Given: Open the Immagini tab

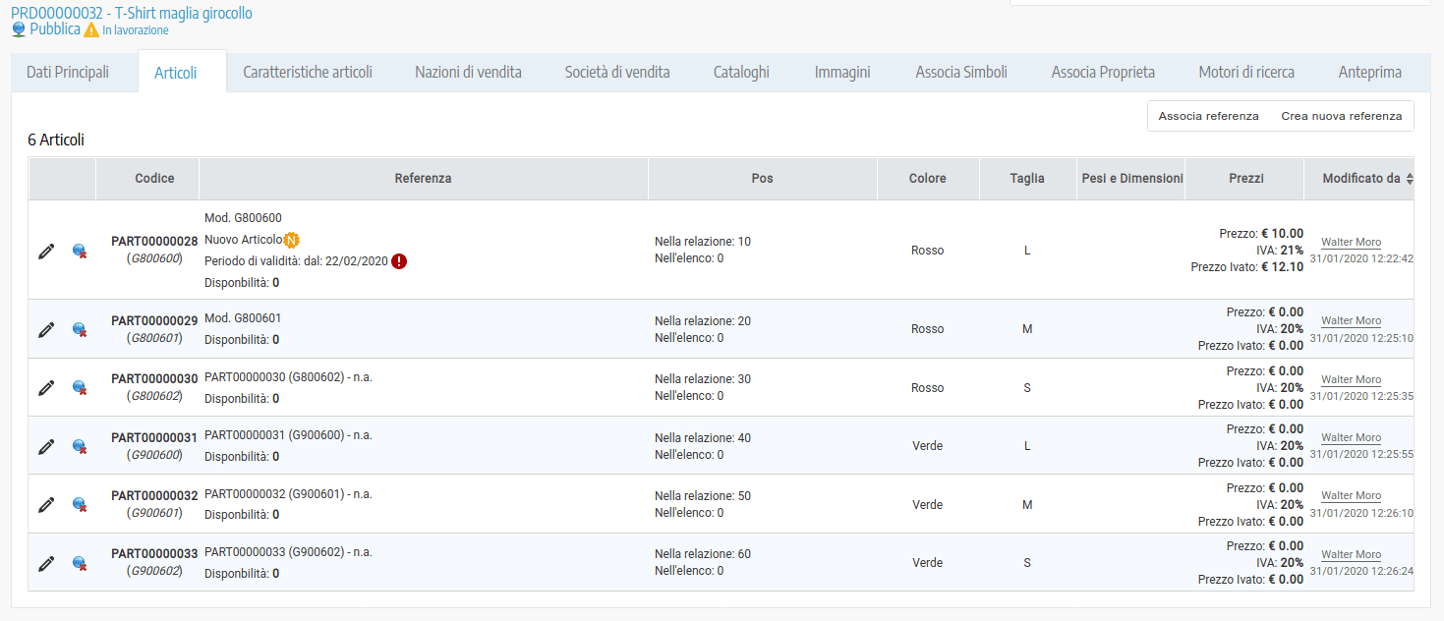Looking at the screenshot, I should 842,73.
